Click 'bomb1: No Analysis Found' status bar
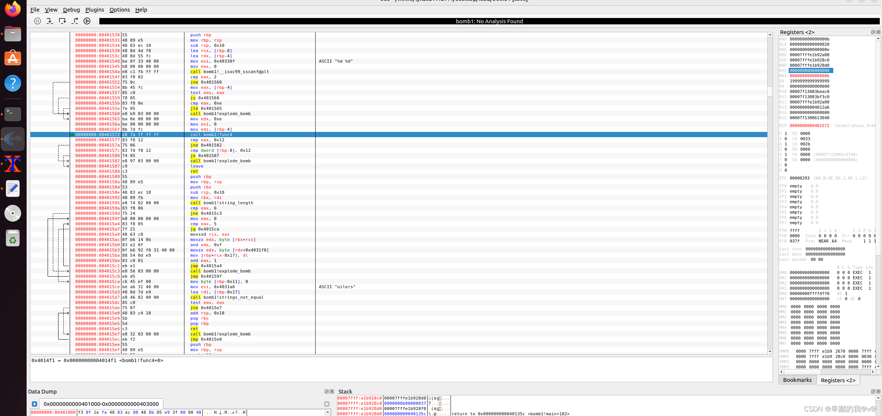The height and width of the screenshot is (416, 882). click(x=489, y=21)
